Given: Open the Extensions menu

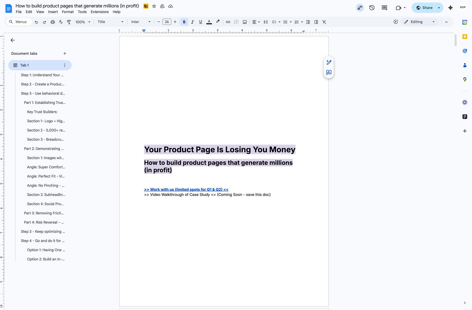Looking at the screenshot, I should tap(100, 12).
